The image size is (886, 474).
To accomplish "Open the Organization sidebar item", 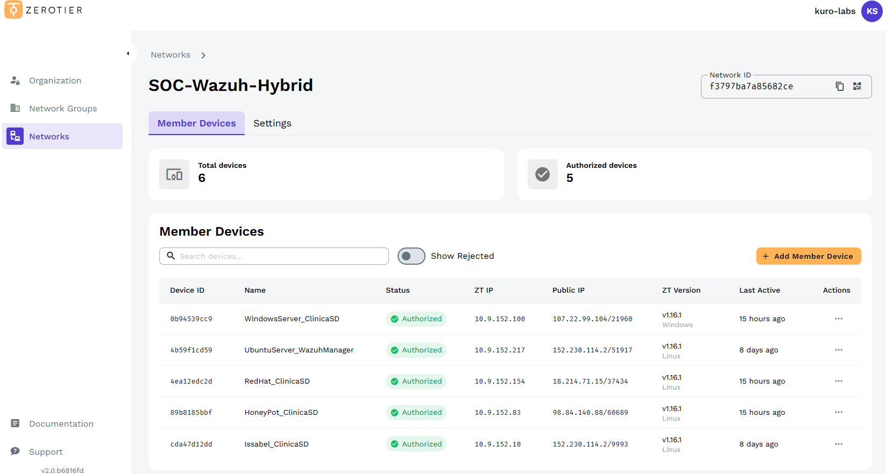I will pos(62,80).
